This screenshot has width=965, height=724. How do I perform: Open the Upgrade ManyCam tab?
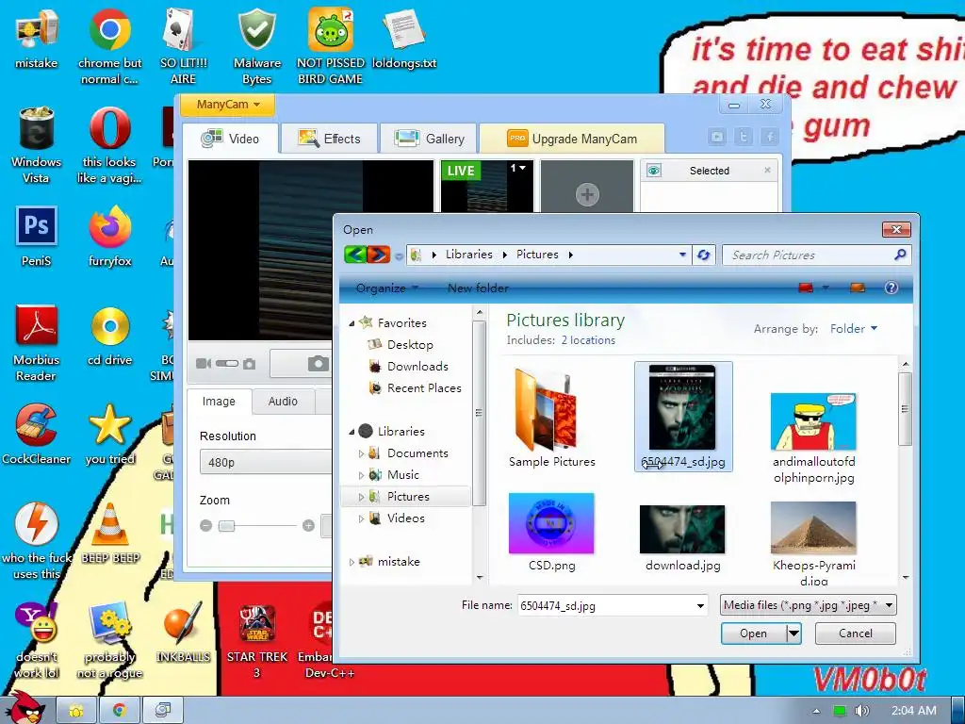pyautogui.click(x=572, y=139)
